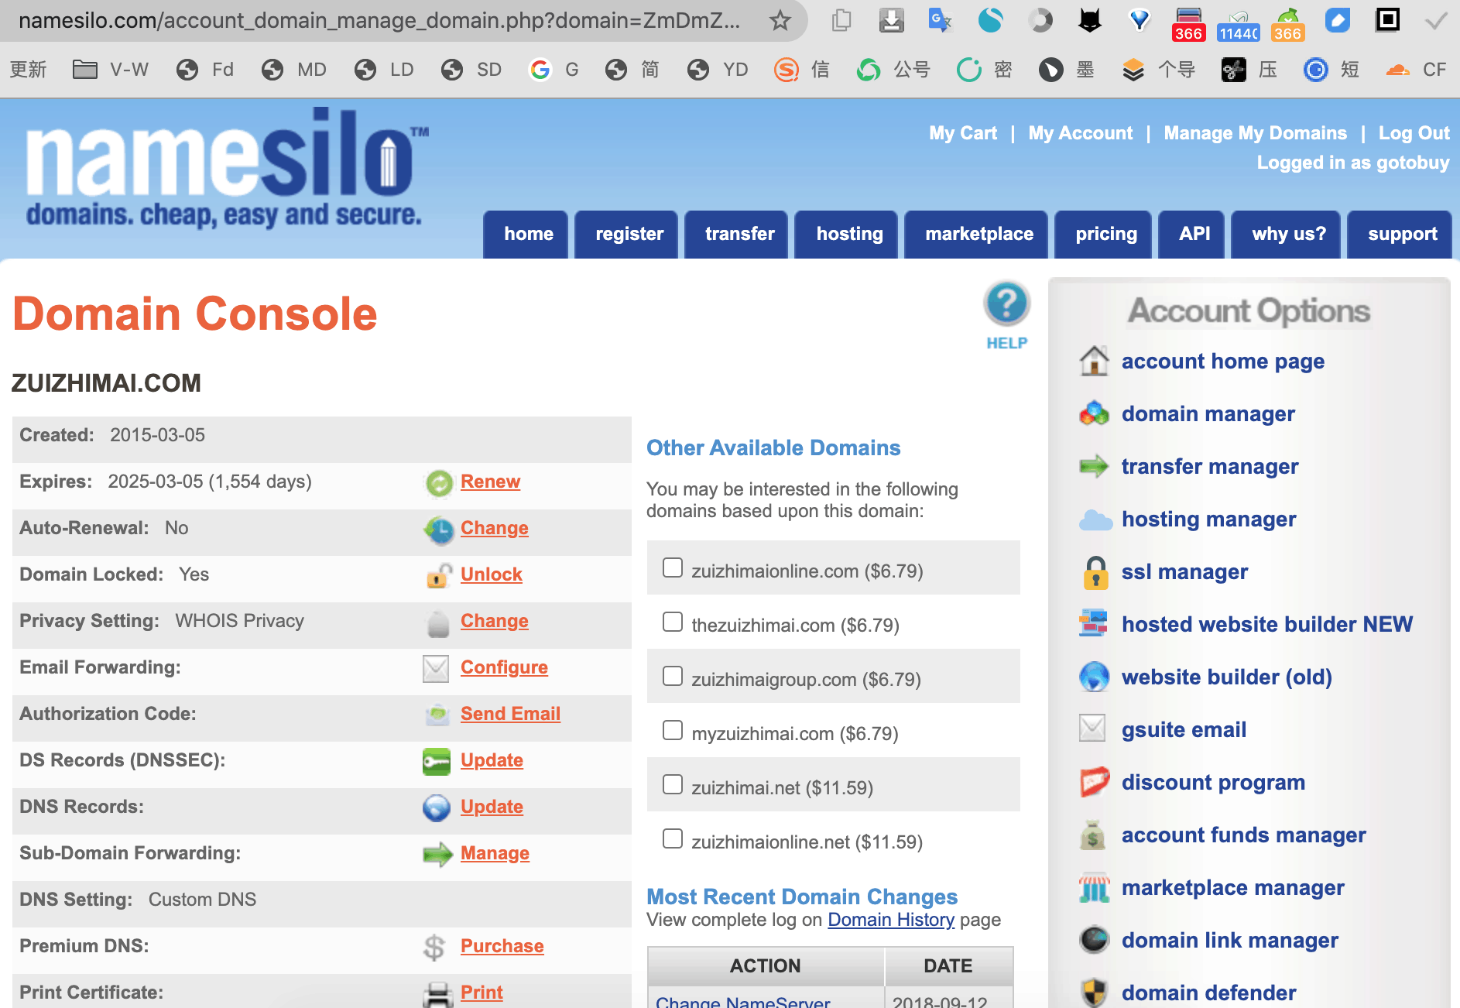Click the domain link manager icon
1460x1008 pixels.
click(1094, 940)
